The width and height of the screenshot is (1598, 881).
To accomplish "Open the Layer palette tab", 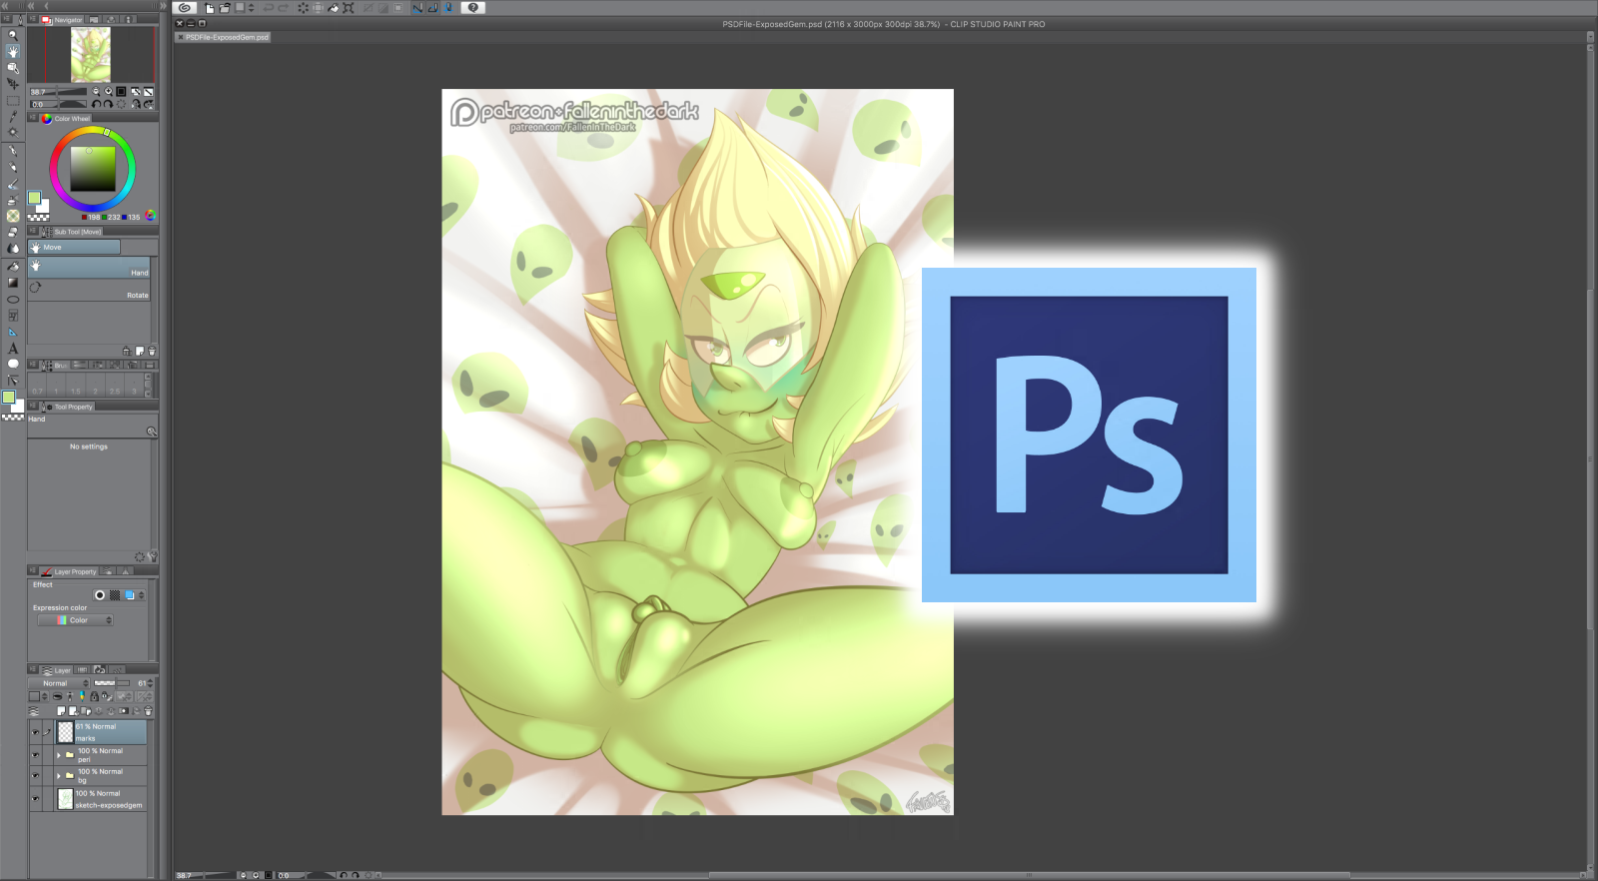I will coord(57,670).
